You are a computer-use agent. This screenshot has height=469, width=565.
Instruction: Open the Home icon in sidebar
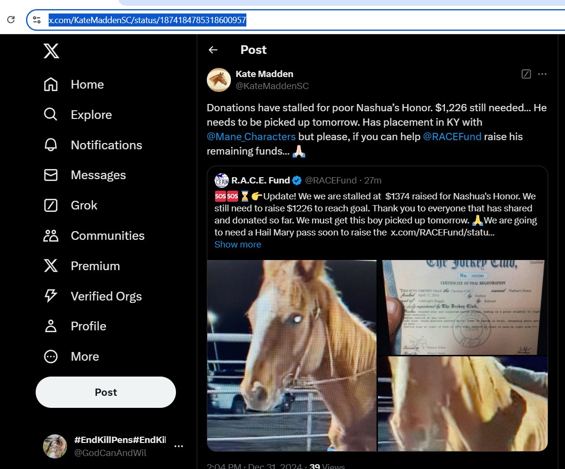coord(51,85)
